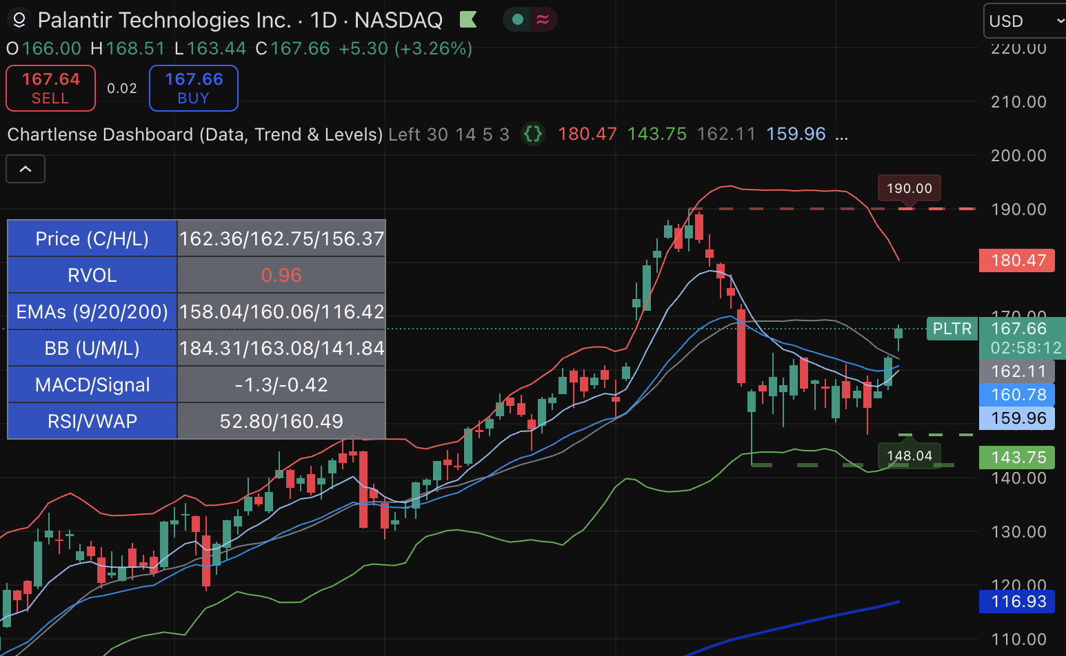Click the 167.66 BUY button
The width and height of the screenshot is (1066, 656).
194,88
